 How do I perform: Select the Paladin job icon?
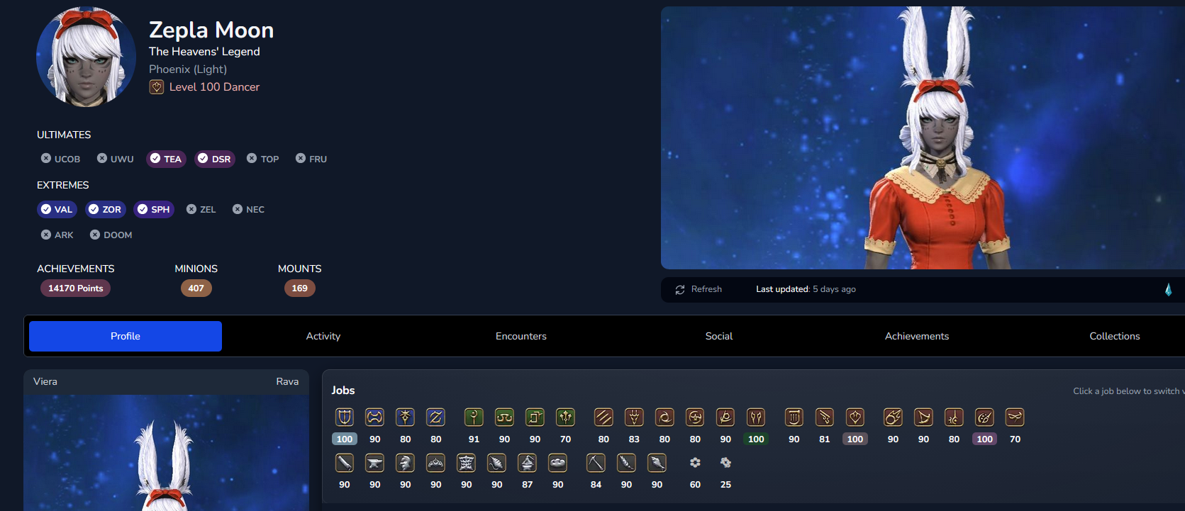(x=345, y=417)
